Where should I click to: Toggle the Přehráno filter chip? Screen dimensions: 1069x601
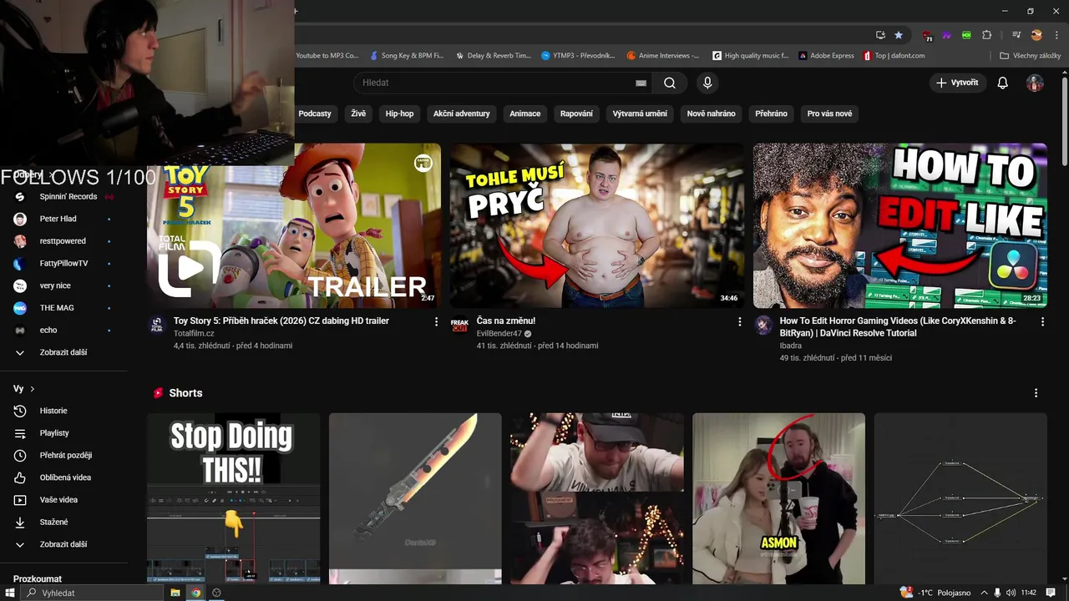pyautogui.click(x=771, y=114)
